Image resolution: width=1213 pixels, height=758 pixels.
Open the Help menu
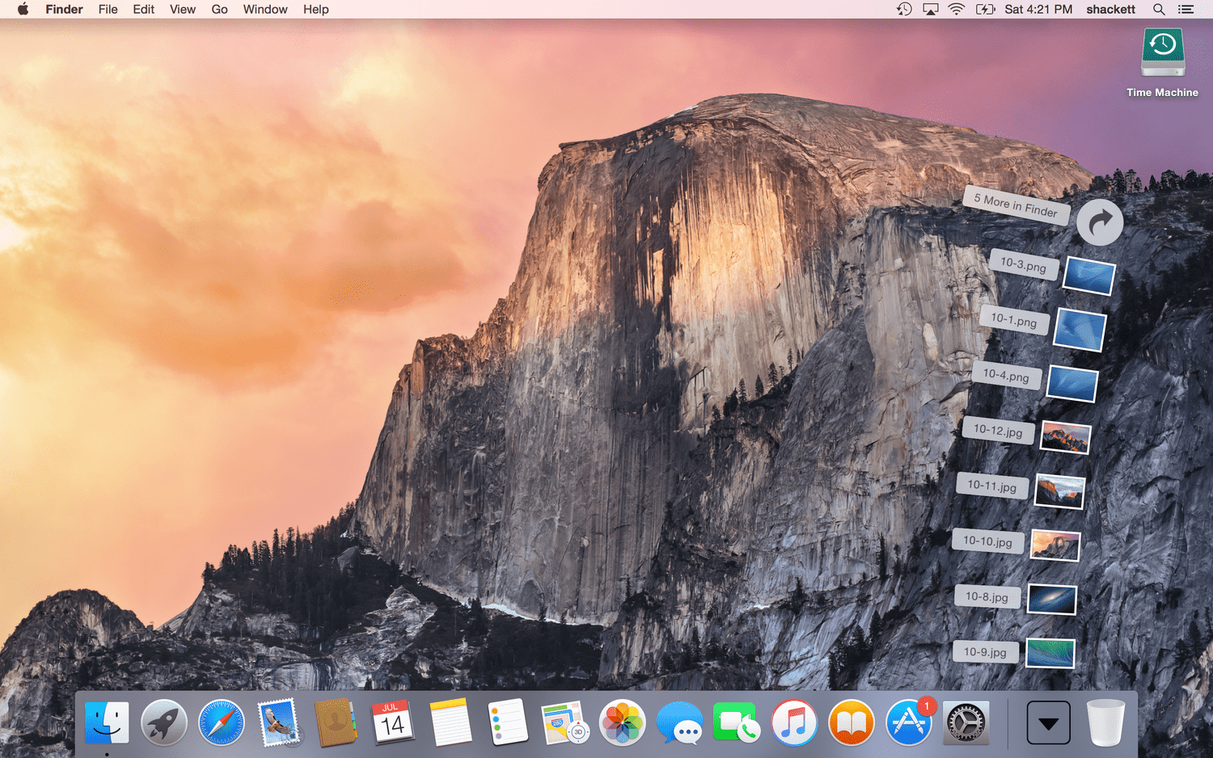tap(315, 9)
